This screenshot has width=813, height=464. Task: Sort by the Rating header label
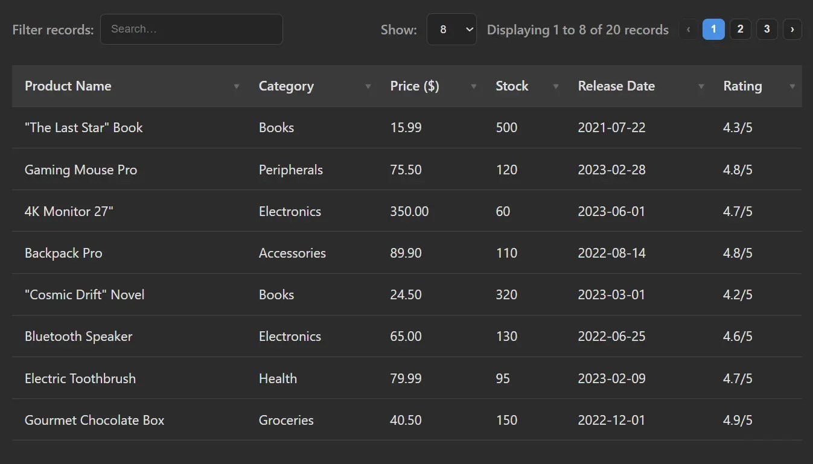click(742, 86)
